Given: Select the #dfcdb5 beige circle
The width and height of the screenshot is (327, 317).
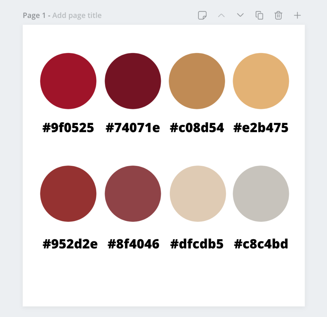Looking at the screenshot, I should 198,194.
